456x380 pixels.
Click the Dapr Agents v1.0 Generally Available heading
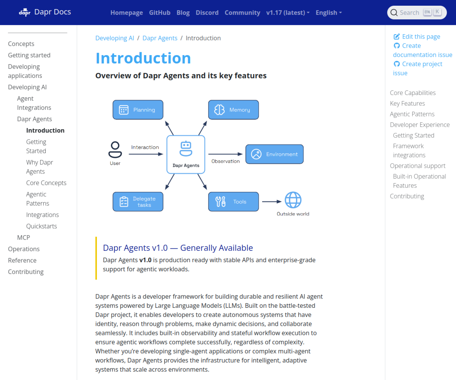[178, 248]
